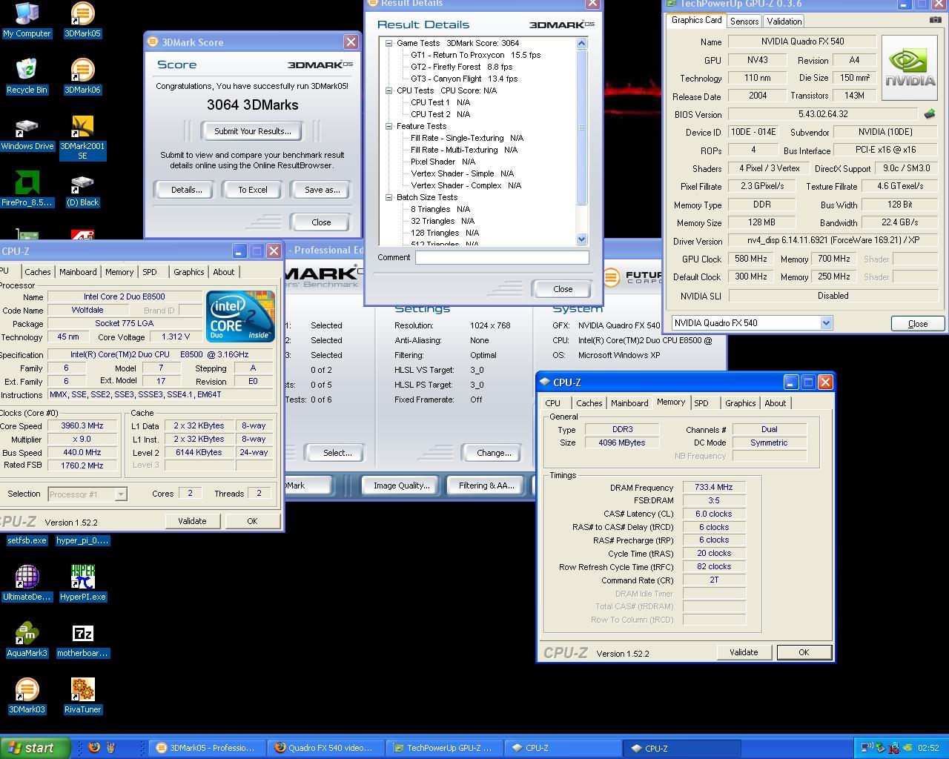The height and width of the screenshot is (759, 949).
Task: Collapse CPU Tests tree node
Action: pyautogui.click(x=388, y=90)
